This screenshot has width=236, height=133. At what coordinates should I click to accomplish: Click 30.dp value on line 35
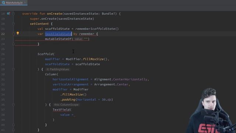click(x=107, y=99)
